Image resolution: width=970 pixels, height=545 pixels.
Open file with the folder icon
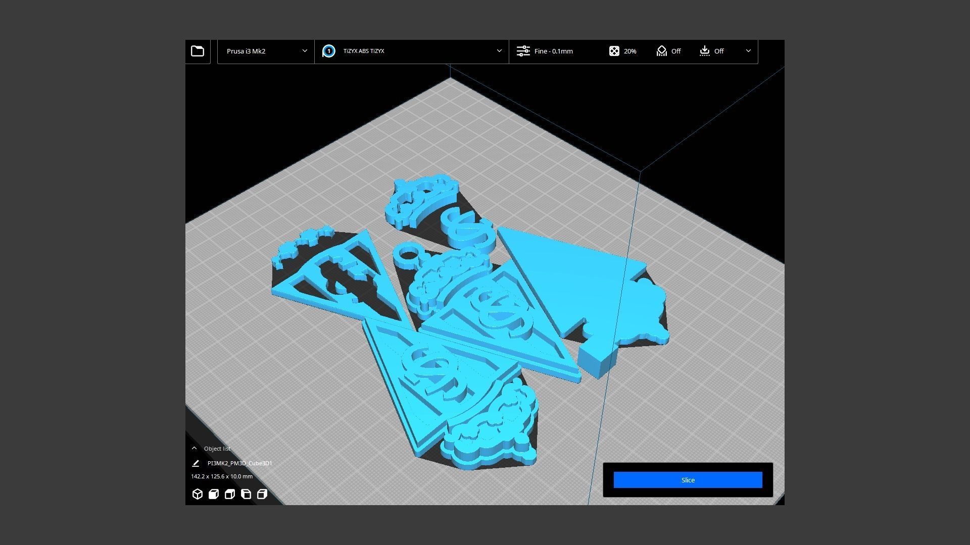click(198, 51)
